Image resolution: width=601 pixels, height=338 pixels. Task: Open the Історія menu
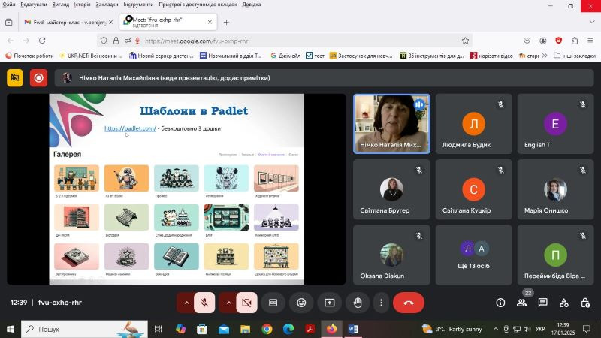(x=83, y=5)
